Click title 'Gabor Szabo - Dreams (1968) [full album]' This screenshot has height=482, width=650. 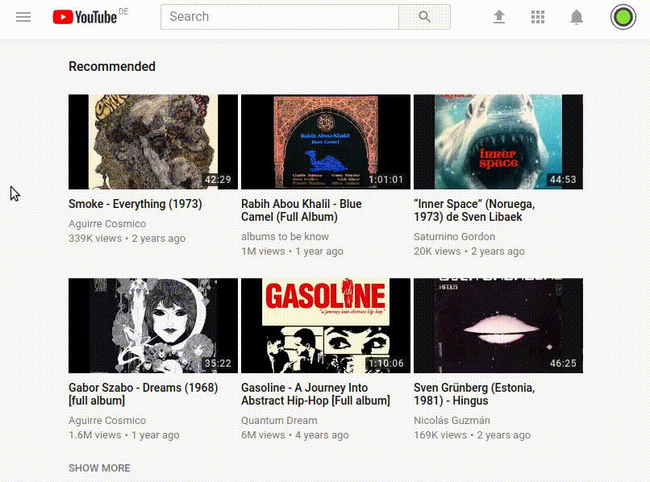pos(144,393)
